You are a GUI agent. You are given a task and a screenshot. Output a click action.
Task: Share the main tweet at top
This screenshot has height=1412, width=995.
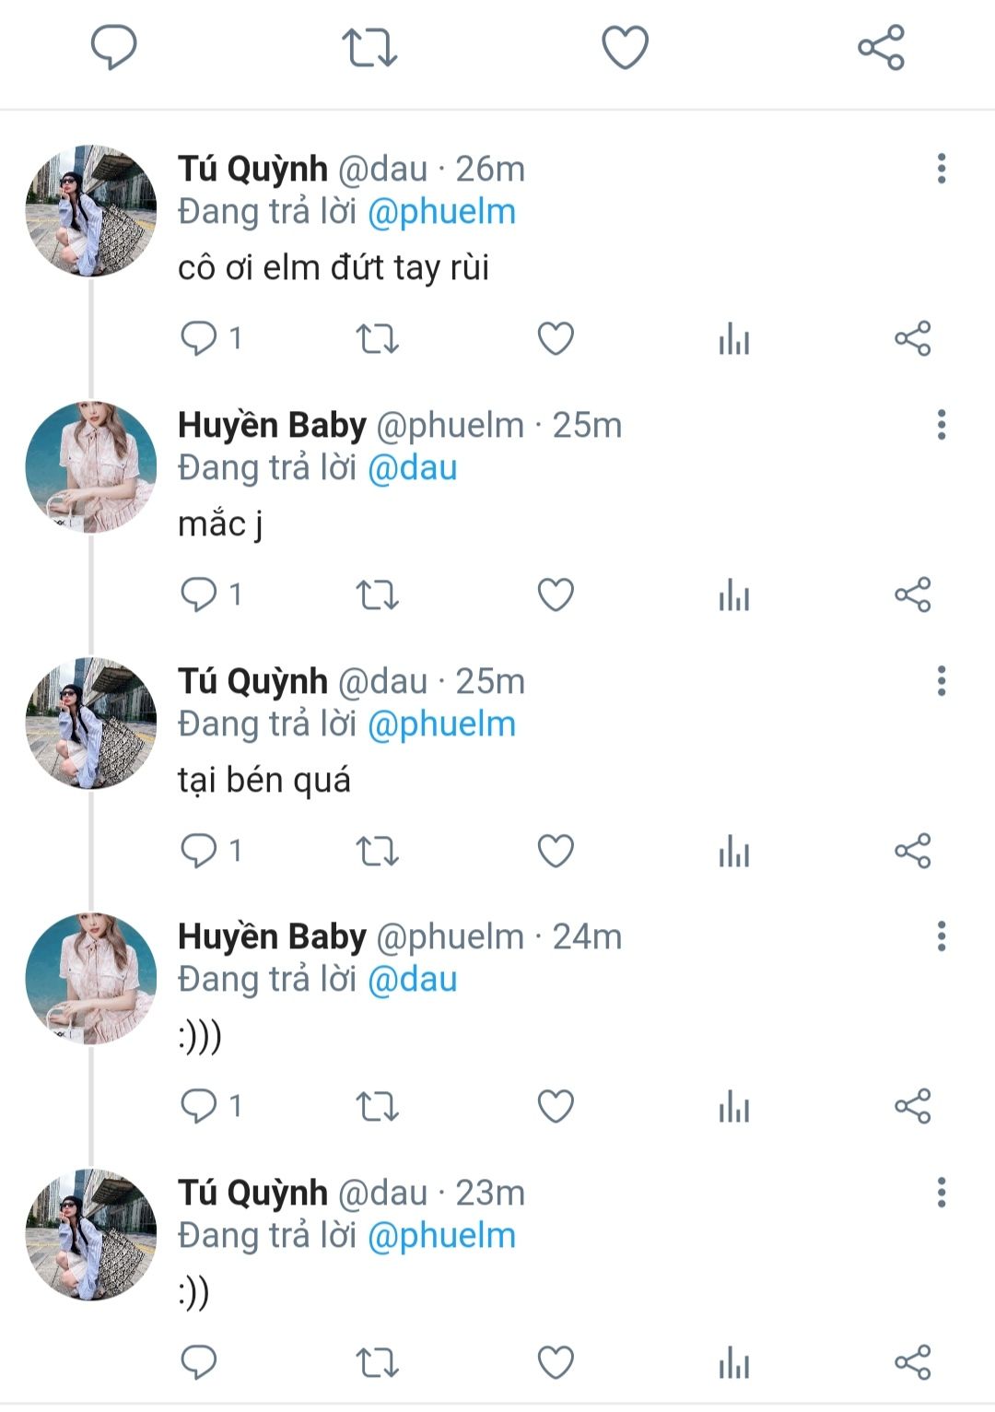(x=882, y=47)
